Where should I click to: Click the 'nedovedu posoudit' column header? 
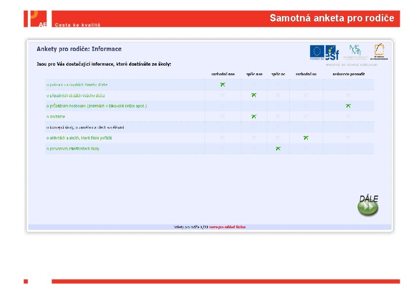349,74
